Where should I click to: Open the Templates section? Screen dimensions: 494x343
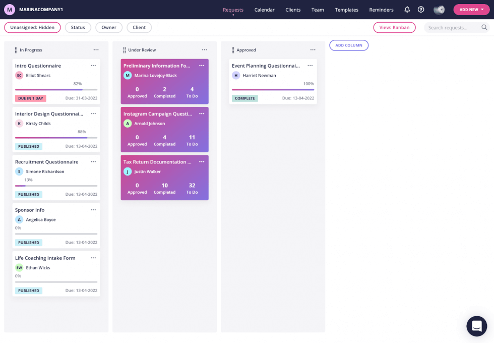(346, 10)
